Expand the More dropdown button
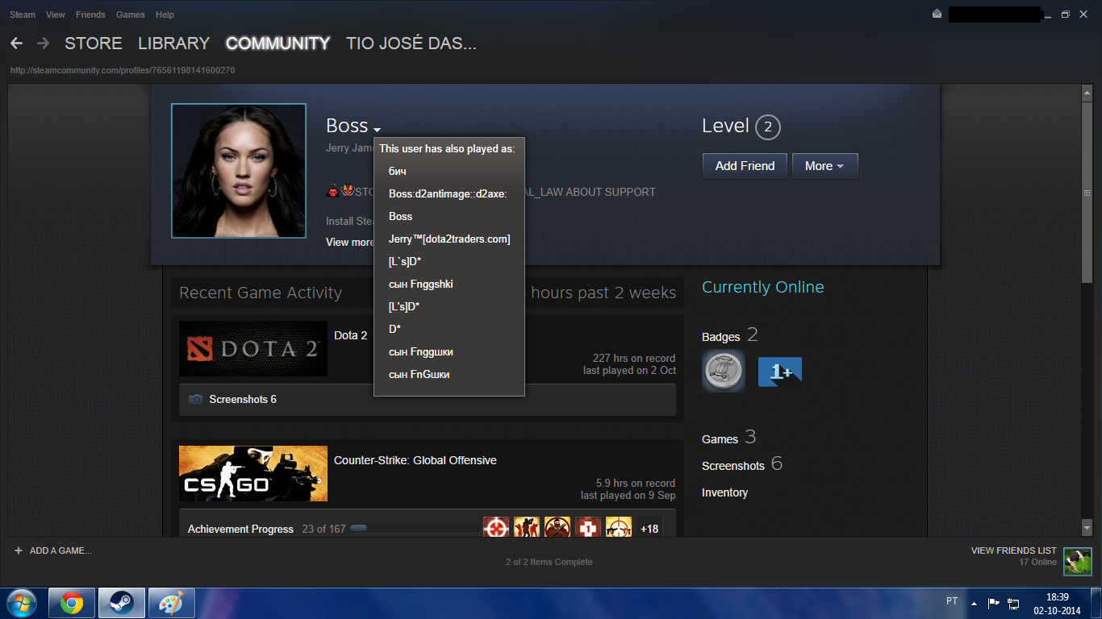The width and height of the screenshot is (1102, 619). tap(824, 166)
